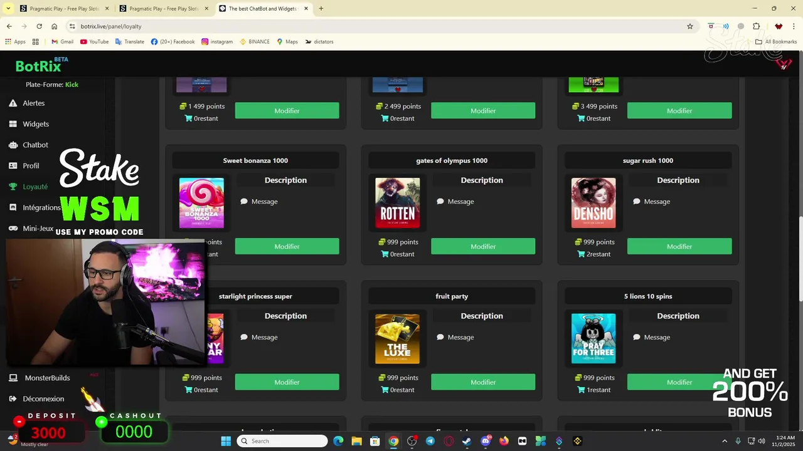Image resolution: width=803 pixels, height=451 pixels.
Task: Click message bubble icon in 5 lions card
Action: (637, 337)
